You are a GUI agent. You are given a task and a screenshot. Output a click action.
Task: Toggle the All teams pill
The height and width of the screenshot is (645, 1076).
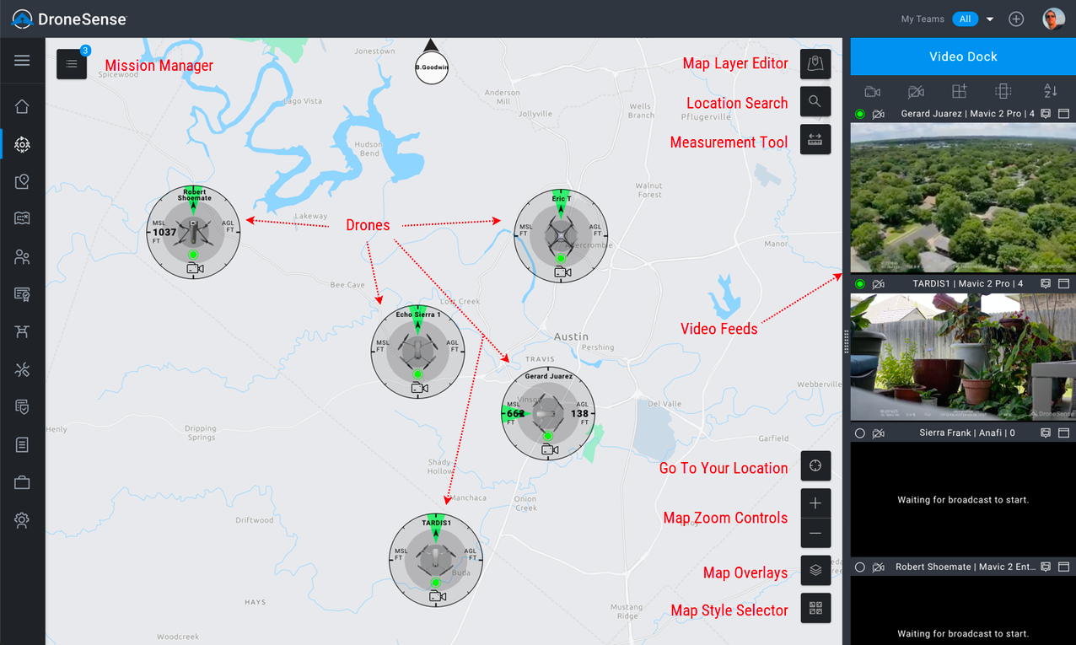tap(966, 19)
